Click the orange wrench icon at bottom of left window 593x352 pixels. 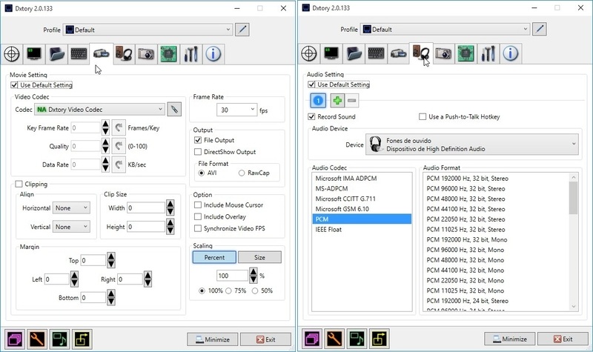point(37,339)
